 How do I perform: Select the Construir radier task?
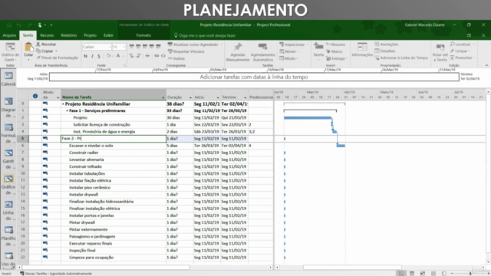point(84,153)
